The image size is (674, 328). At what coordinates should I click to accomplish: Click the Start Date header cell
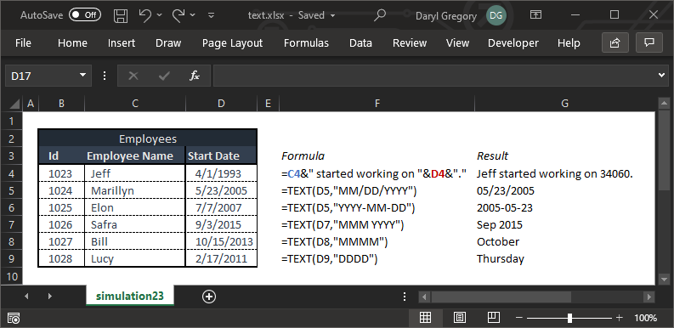point(221,156)
